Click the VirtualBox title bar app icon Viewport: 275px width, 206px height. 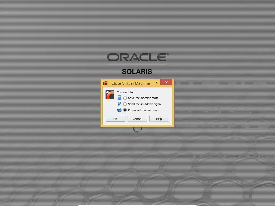105,83
